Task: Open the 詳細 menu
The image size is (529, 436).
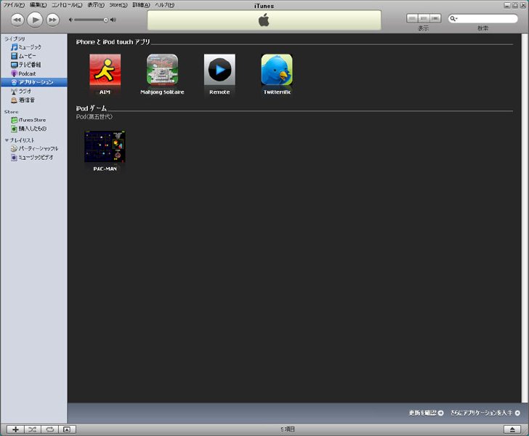Action: click(x=141, y=5)
